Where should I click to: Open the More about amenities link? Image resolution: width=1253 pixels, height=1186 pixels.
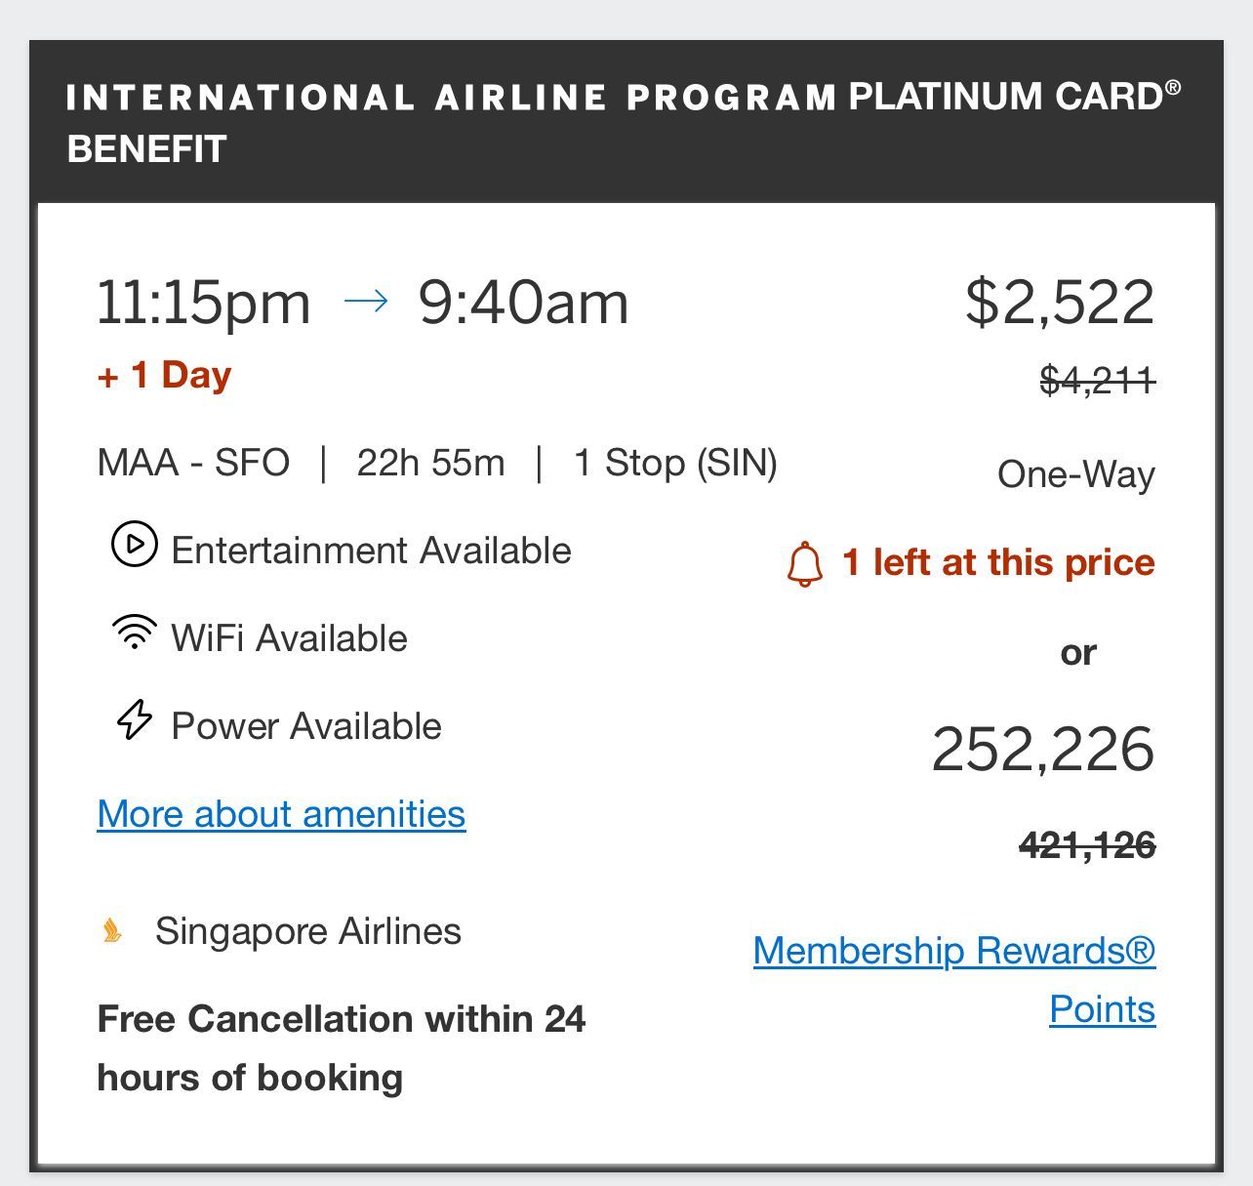[282, 814]
